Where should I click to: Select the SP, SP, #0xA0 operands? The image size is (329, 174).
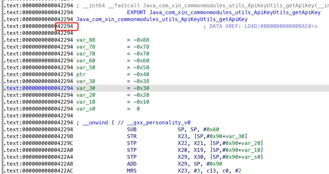[x=198, y=129]
